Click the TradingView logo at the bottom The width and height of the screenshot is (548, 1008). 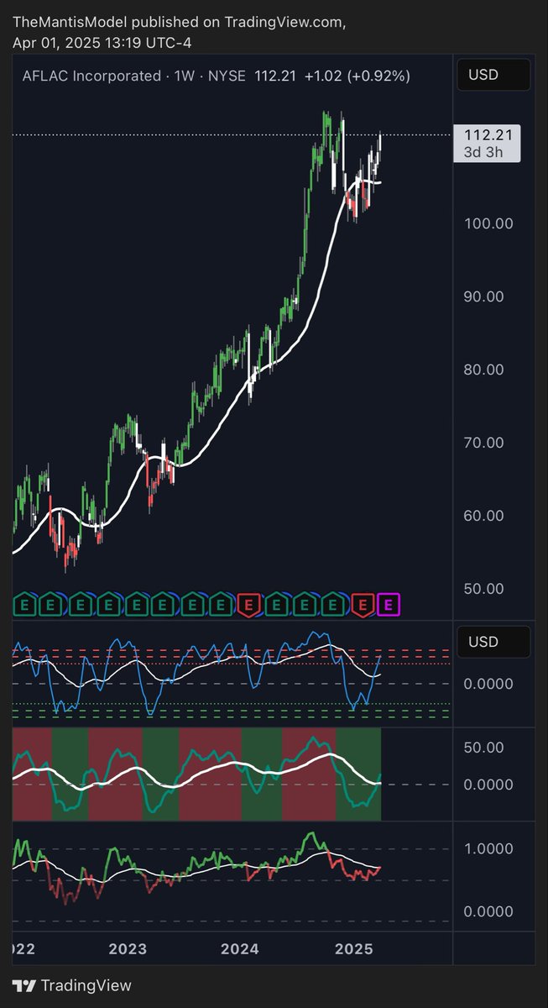click(72, 986)
